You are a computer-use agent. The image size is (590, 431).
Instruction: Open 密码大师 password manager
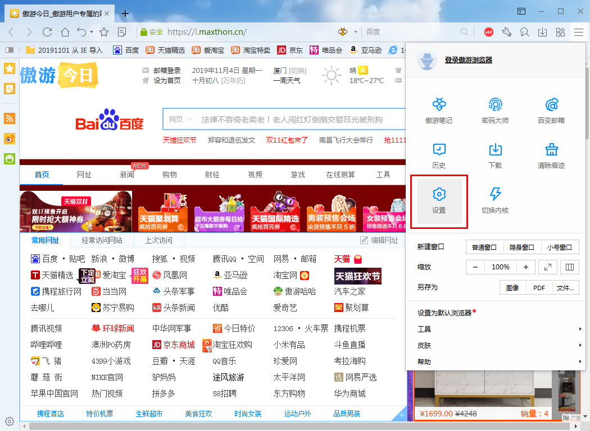click(495, 110)
